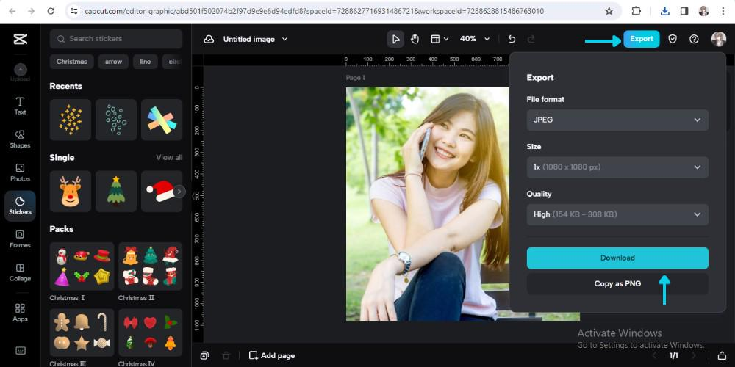Image resolution: width=735 pixels, height=367 pixels.
Task: Collapse the stickers side panel handle
Action: [x=193, y=196]
